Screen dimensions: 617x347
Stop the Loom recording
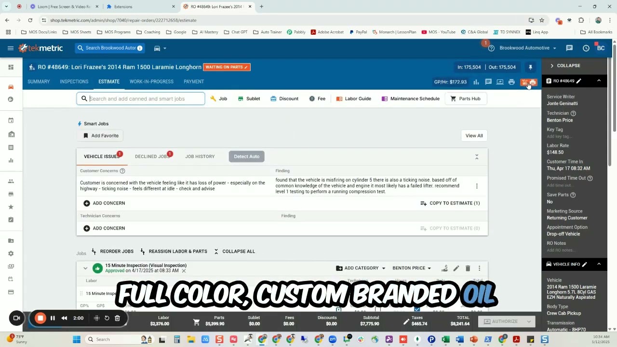pos(40,318)
